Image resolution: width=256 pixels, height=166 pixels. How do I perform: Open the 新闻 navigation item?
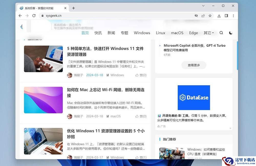pyautogui.click(x=111, y=33)
